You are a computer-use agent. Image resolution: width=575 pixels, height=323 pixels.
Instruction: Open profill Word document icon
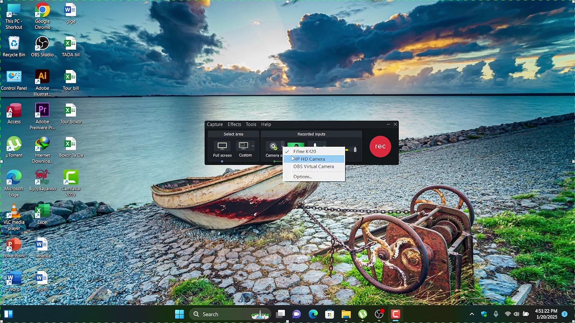(x=42, y=281)
